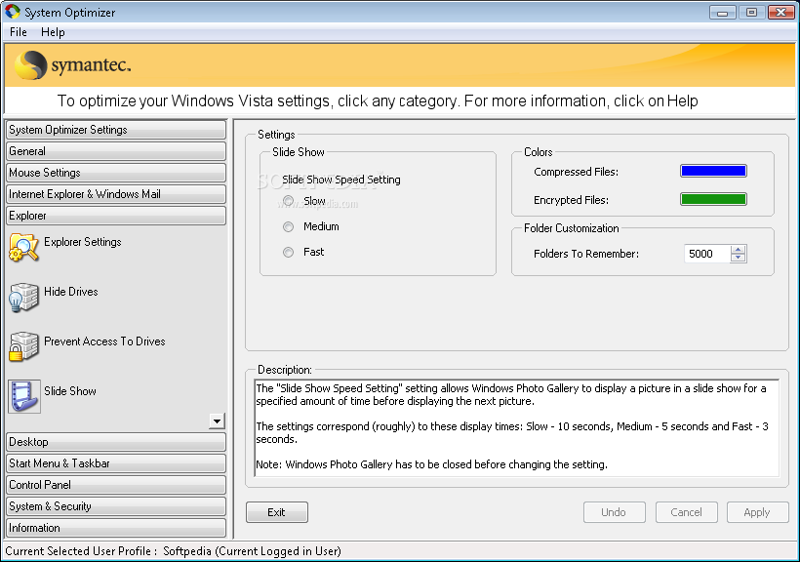
Task: Open the Explorer Settings label
Action: (83, 242)
